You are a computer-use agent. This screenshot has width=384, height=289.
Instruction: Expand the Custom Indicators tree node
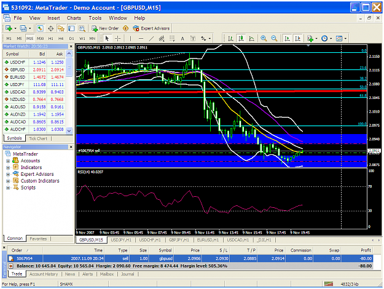tap(8, 181)
